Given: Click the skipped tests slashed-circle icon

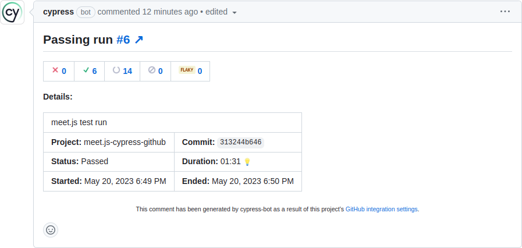Looking at the screenshot, I should coord(152,70).
